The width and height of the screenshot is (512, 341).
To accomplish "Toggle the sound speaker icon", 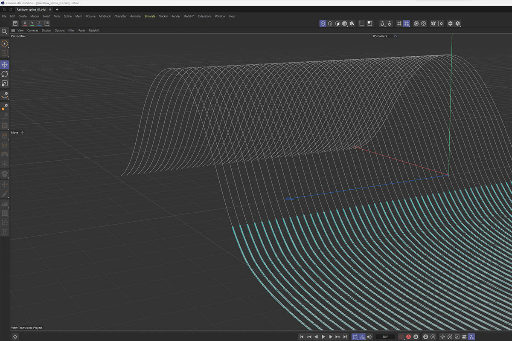I will pyautogui.click(x=370, y=337).
